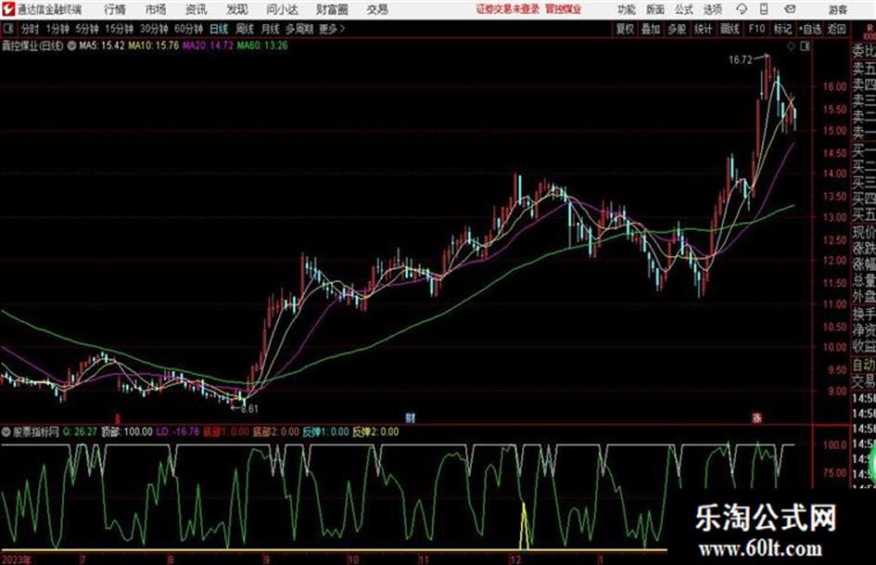Click the 2023年 date axis label
Image resolution: width=876 pixels, height=565 pixels.
(x=16, y=559)
